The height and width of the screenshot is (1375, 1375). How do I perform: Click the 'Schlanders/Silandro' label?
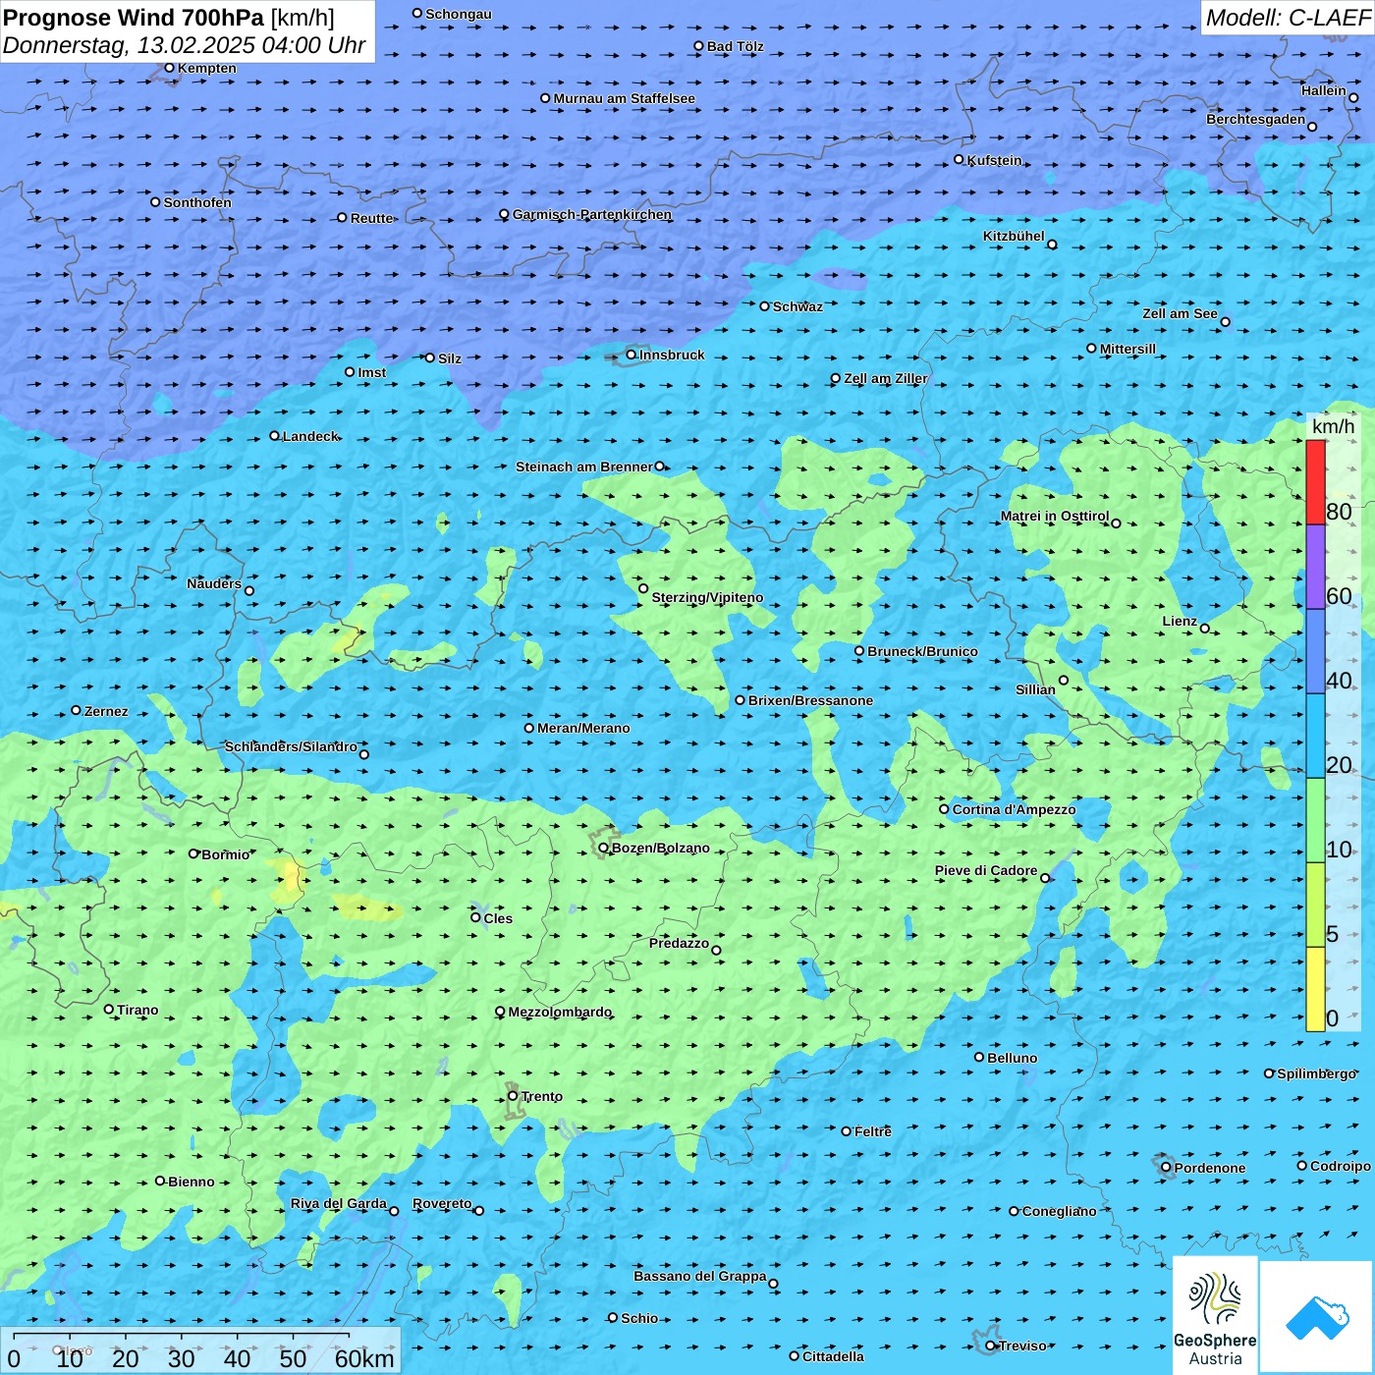pos(291,746)
